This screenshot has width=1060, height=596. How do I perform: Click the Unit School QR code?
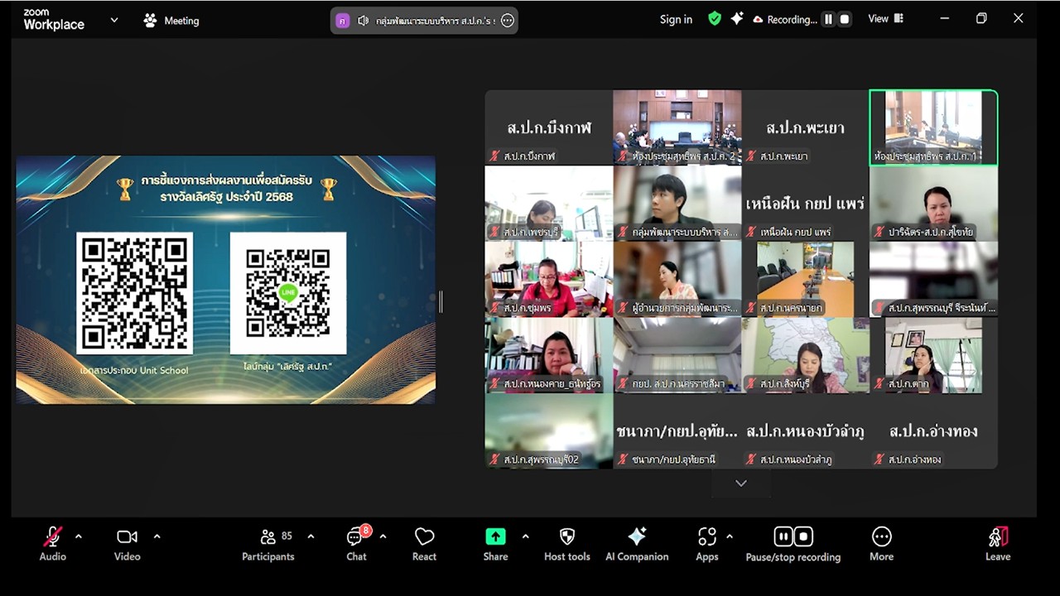coord(135,293)
